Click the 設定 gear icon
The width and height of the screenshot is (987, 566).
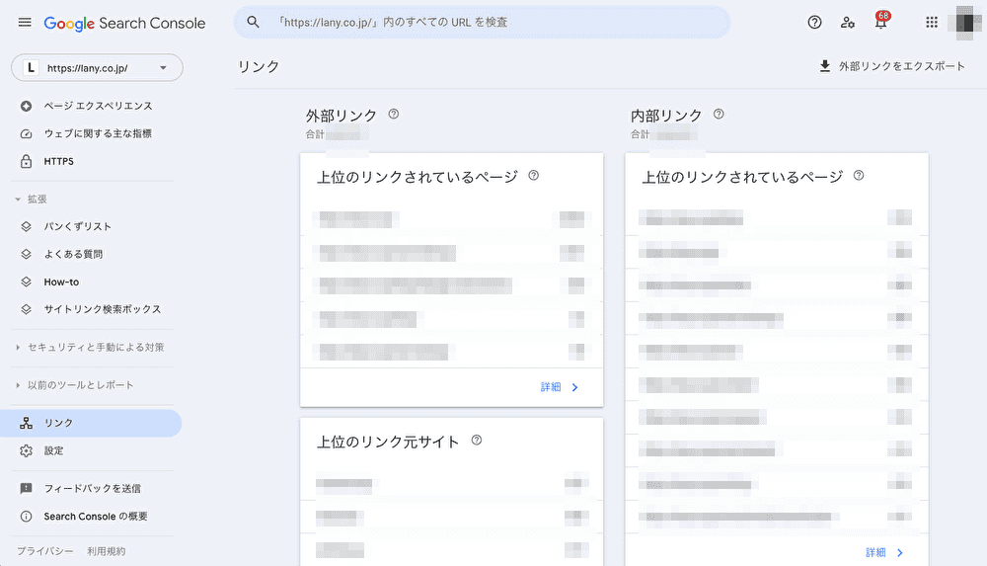coord(26,450)
